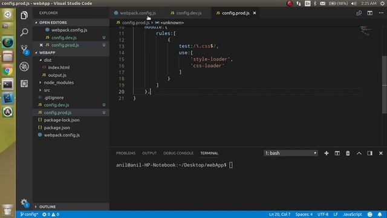Viewport: 387px width, 218px height.
Task: Split the editor to the right
Action: coord(369,13)
